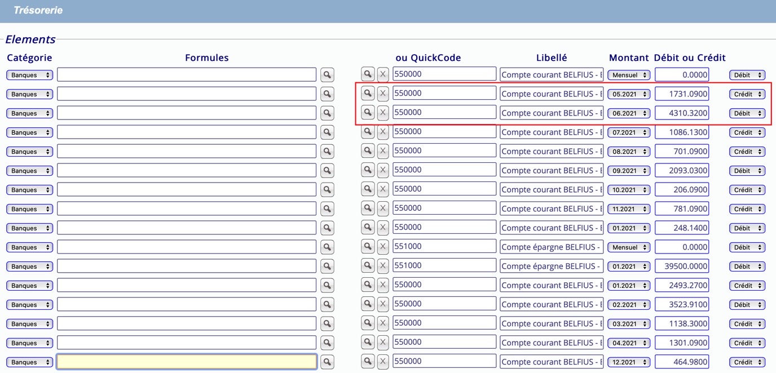Click the X button in the 10.2021 row

pyautogui.click(x=383, y=189)
